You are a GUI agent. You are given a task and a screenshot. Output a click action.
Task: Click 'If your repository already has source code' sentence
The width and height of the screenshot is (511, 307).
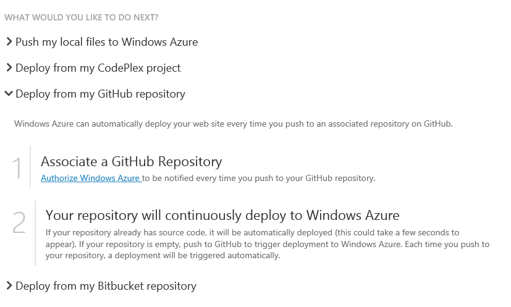[185, 233]
